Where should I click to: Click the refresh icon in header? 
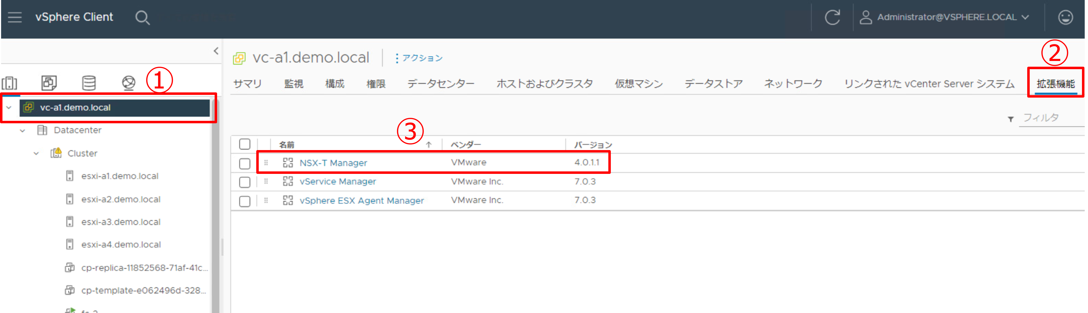point(832,17)
